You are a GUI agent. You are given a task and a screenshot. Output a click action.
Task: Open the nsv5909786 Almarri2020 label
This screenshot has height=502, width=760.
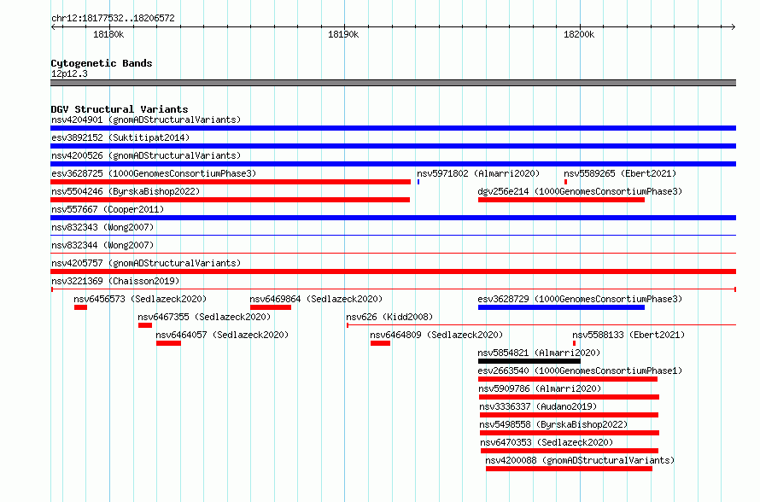[540, 388]
